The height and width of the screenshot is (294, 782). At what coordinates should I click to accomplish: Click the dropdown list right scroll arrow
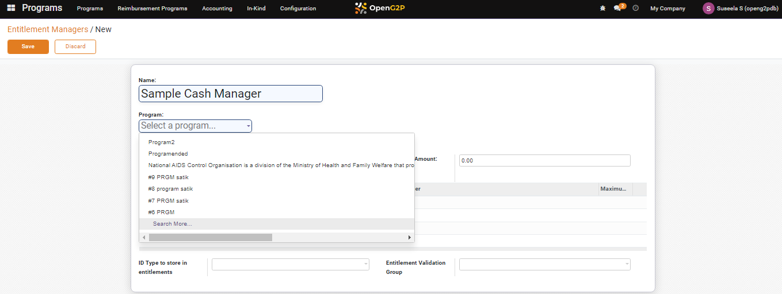[410, 237]
